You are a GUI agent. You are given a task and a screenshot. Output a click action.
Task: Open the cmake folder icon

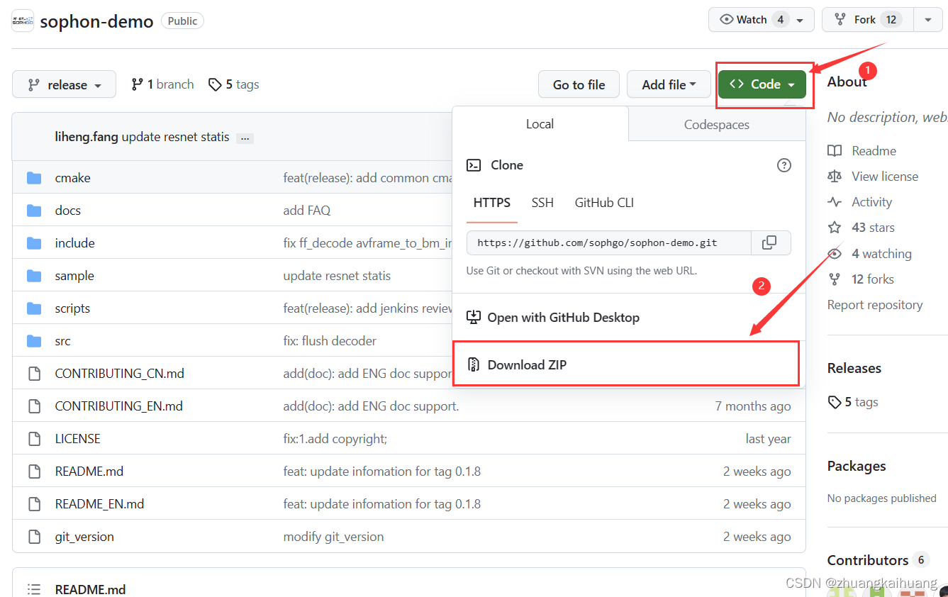pyautogui.click(x=34, y=178)
